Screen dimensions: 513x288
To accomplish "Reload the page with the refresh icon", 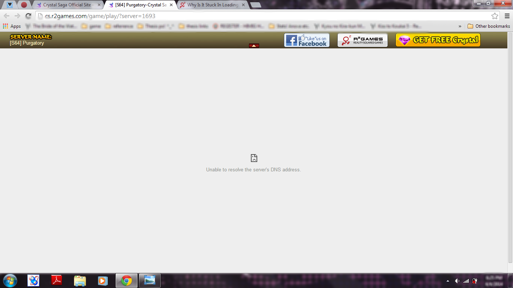I will point(28,16).
